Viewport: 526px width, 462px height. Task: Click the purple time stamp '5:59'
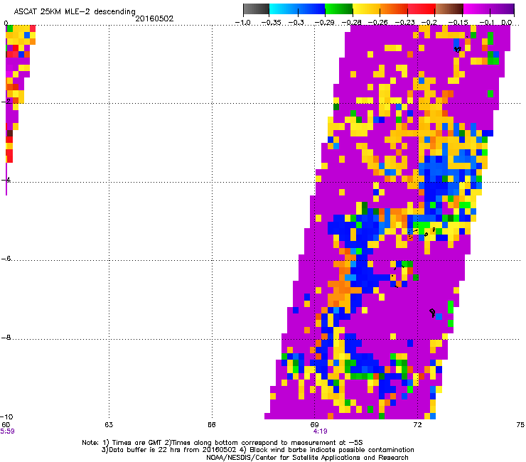pos(7,431)
